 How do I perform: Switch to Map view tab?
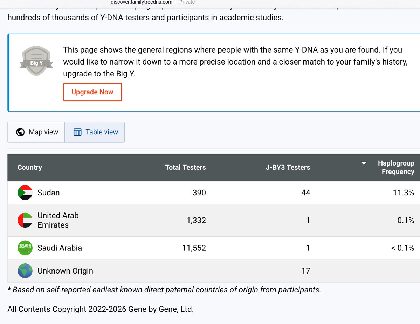click(36, 132)
